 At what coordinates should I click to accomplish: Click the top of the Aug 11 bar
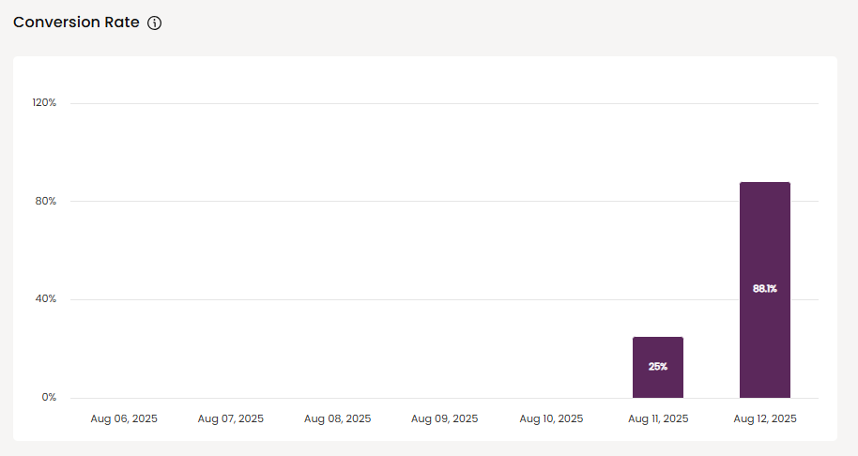click(x=657, y=340)
